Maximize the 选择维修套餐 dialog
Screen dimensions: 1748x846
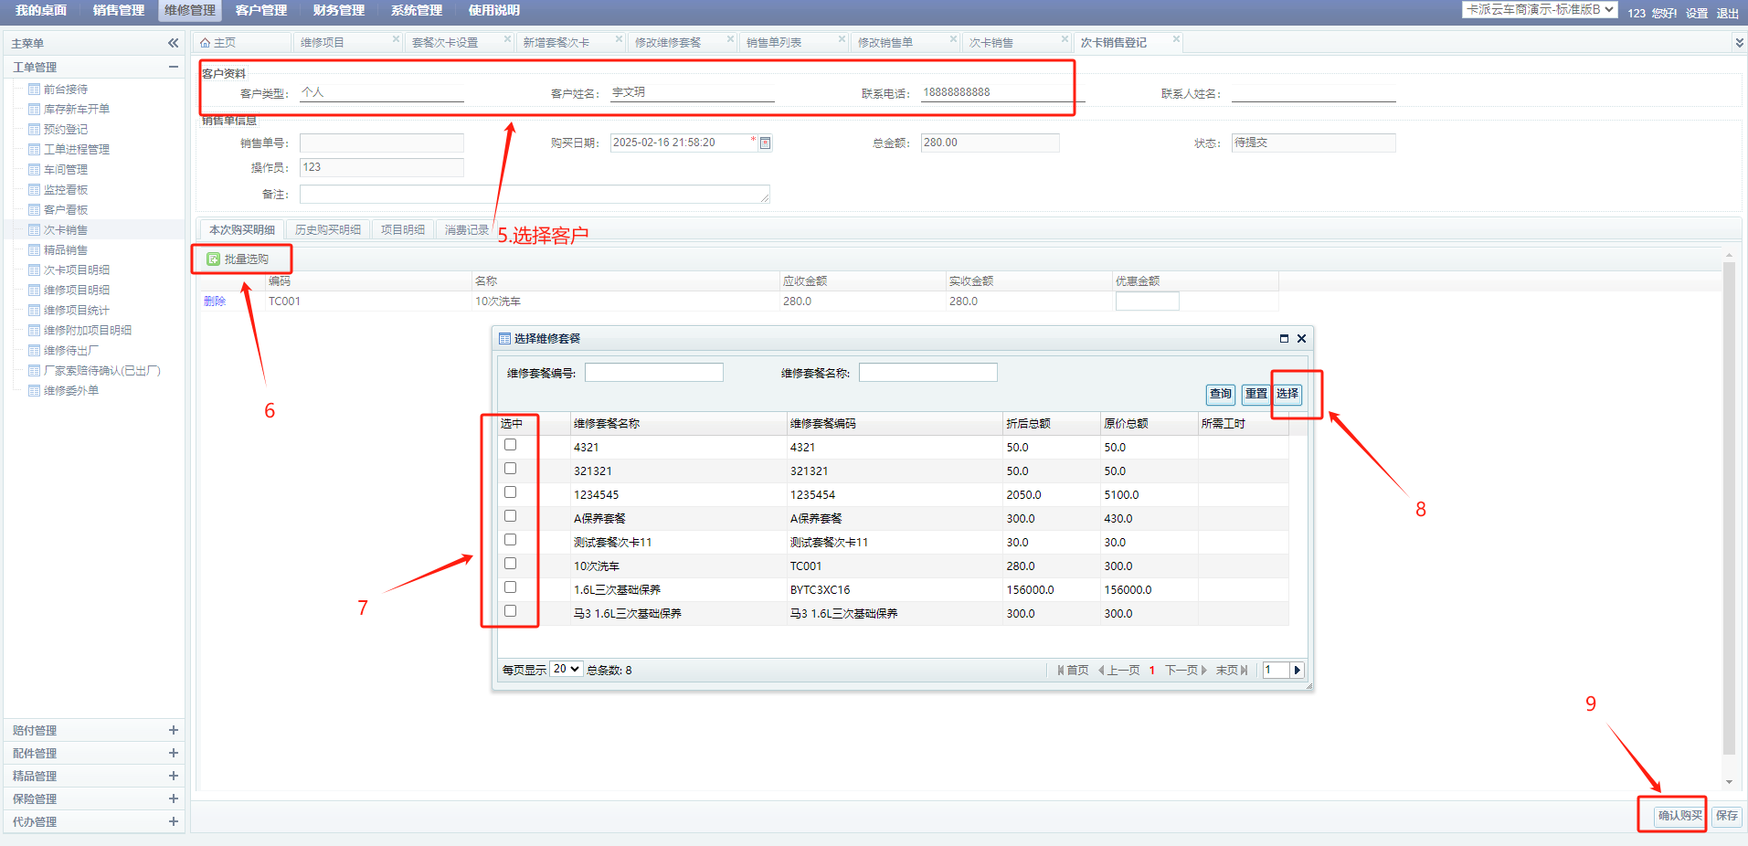[x=1284, y=339]
